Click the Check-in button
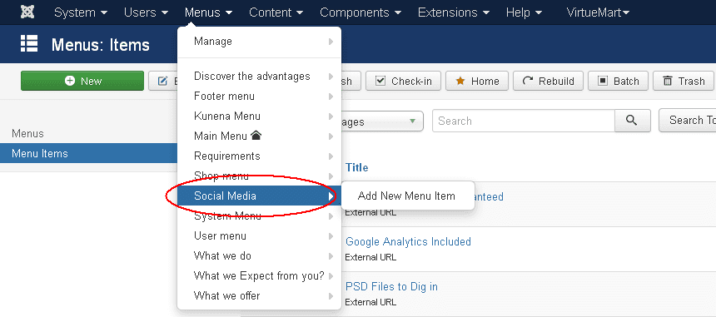The image size is (716, 317). (403, 81)
